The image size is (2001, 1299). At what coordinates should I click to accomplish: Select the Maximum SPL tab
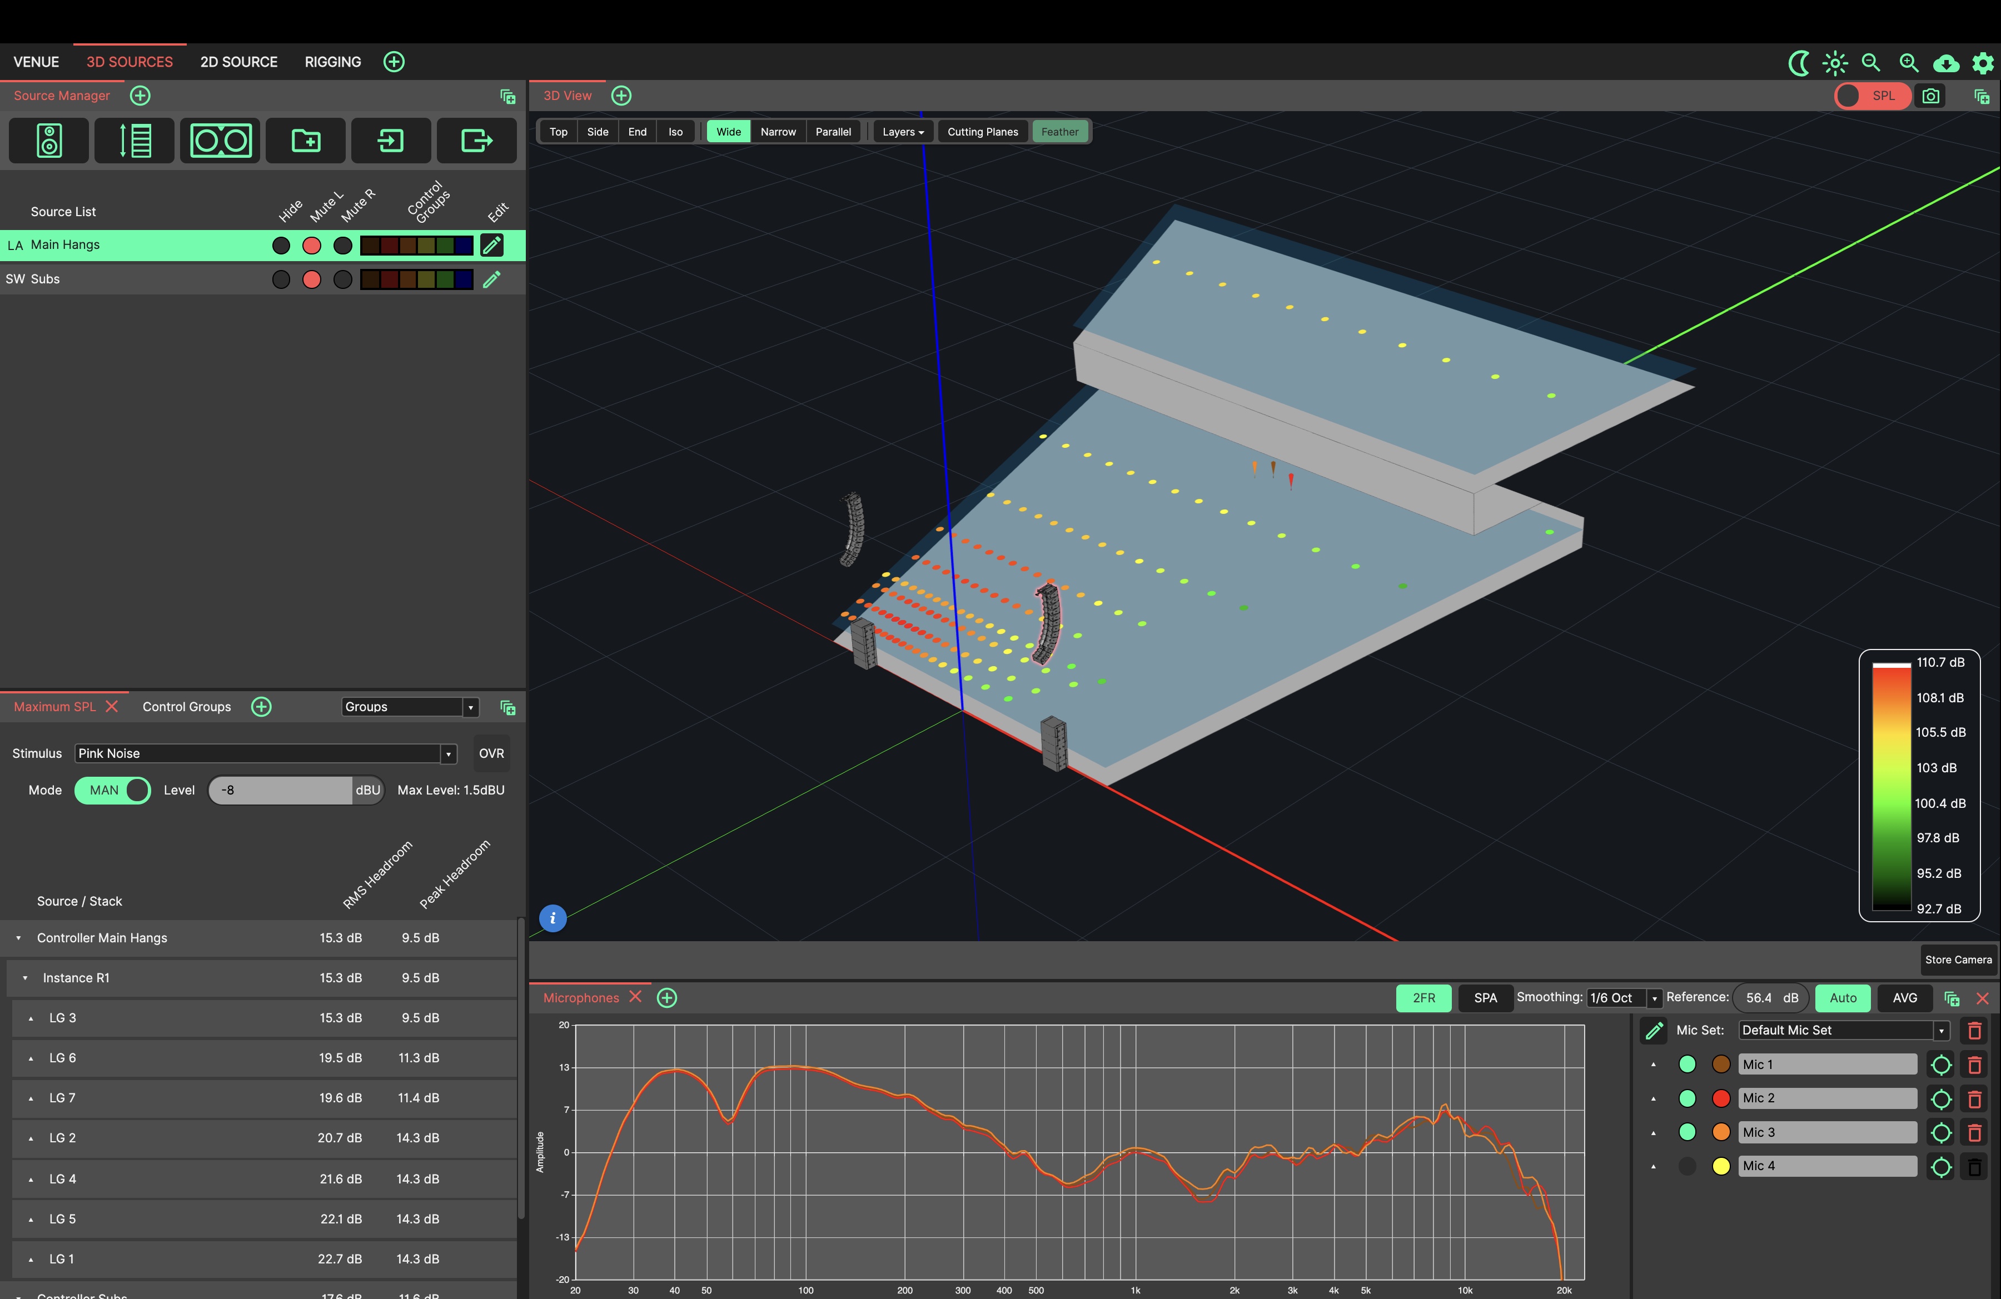(x=54, y=707)
